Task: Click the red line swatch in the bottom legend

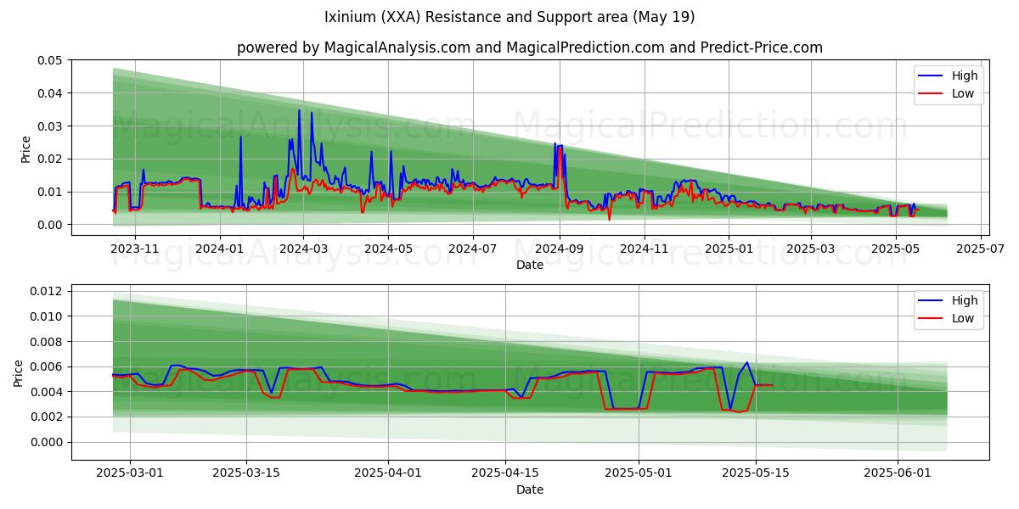Action: [x=932, y=319]
